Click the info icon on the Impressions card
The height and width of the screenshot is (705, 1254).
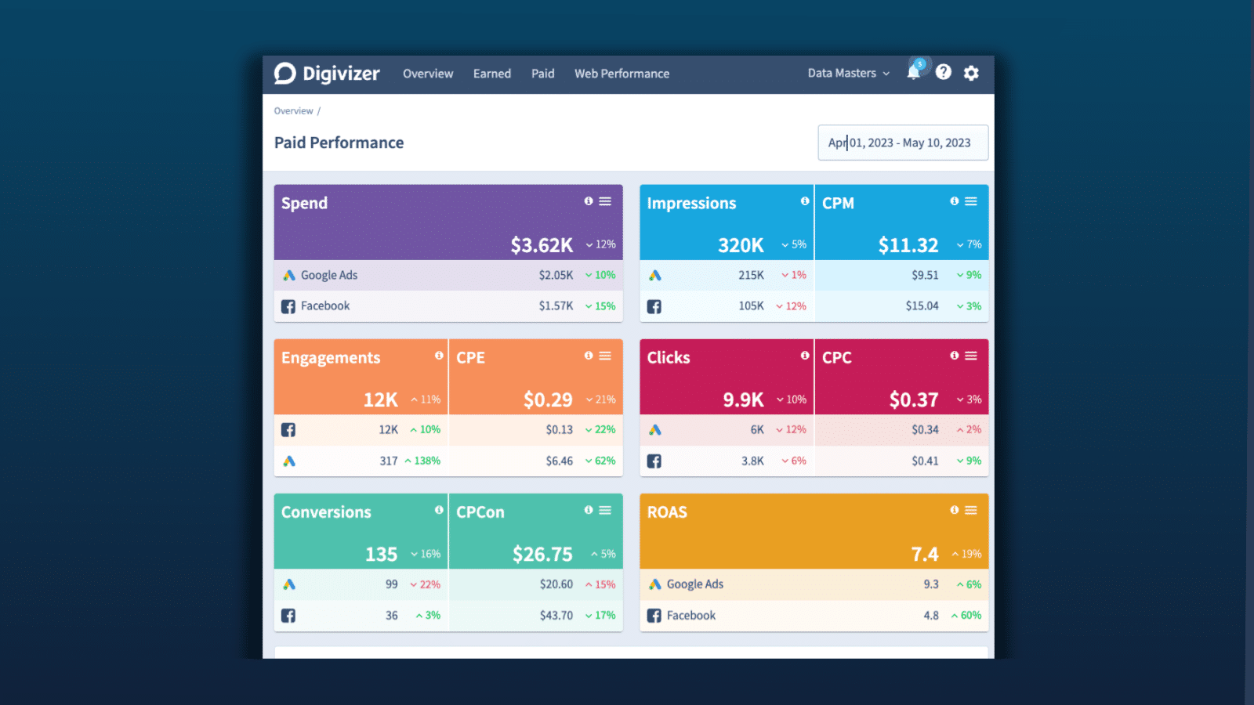(804, 201)
